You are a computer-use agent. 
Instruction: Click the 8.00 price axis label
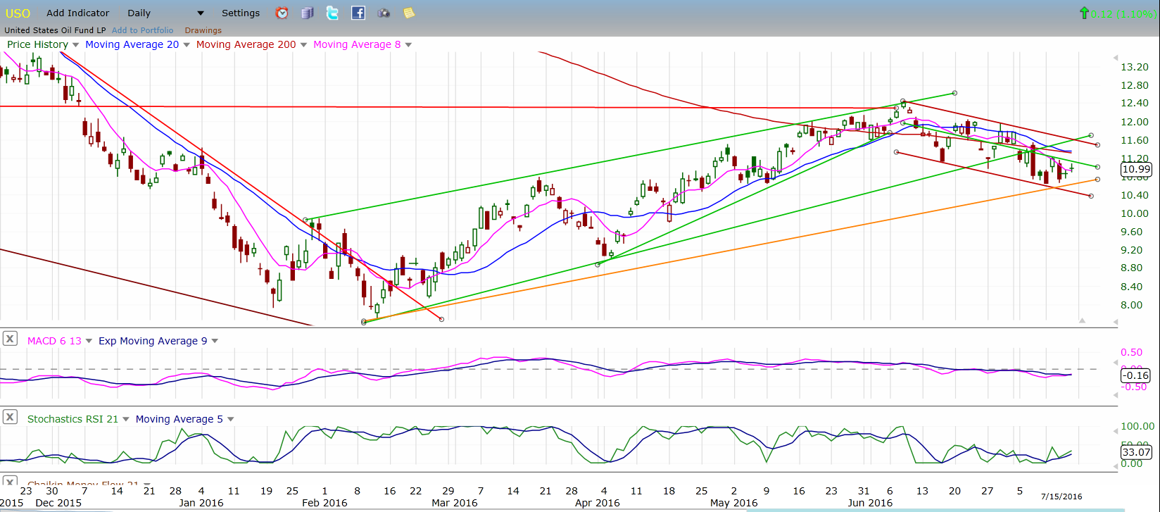click(1131, 305)
